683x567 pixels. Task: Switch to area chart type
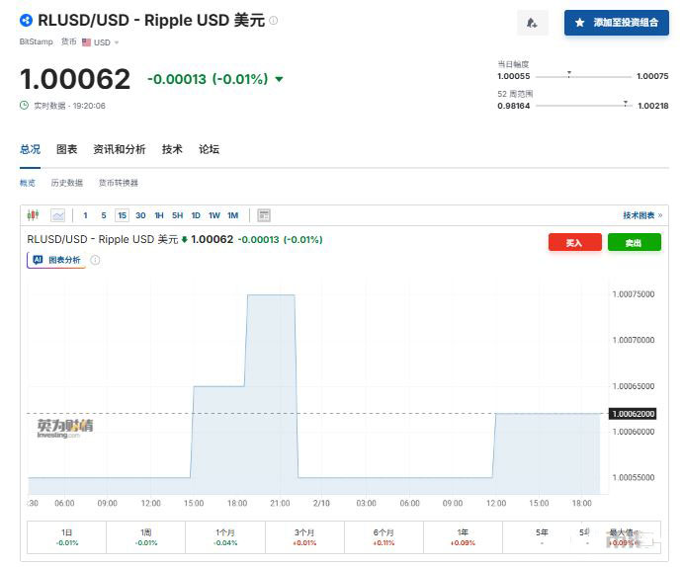pos(57,215)
